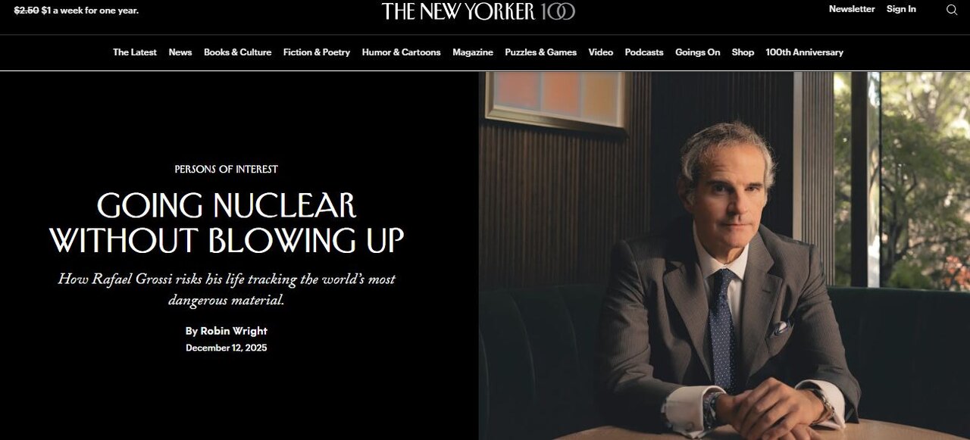
Task: Go to the Magazine page
Action: 473,52
